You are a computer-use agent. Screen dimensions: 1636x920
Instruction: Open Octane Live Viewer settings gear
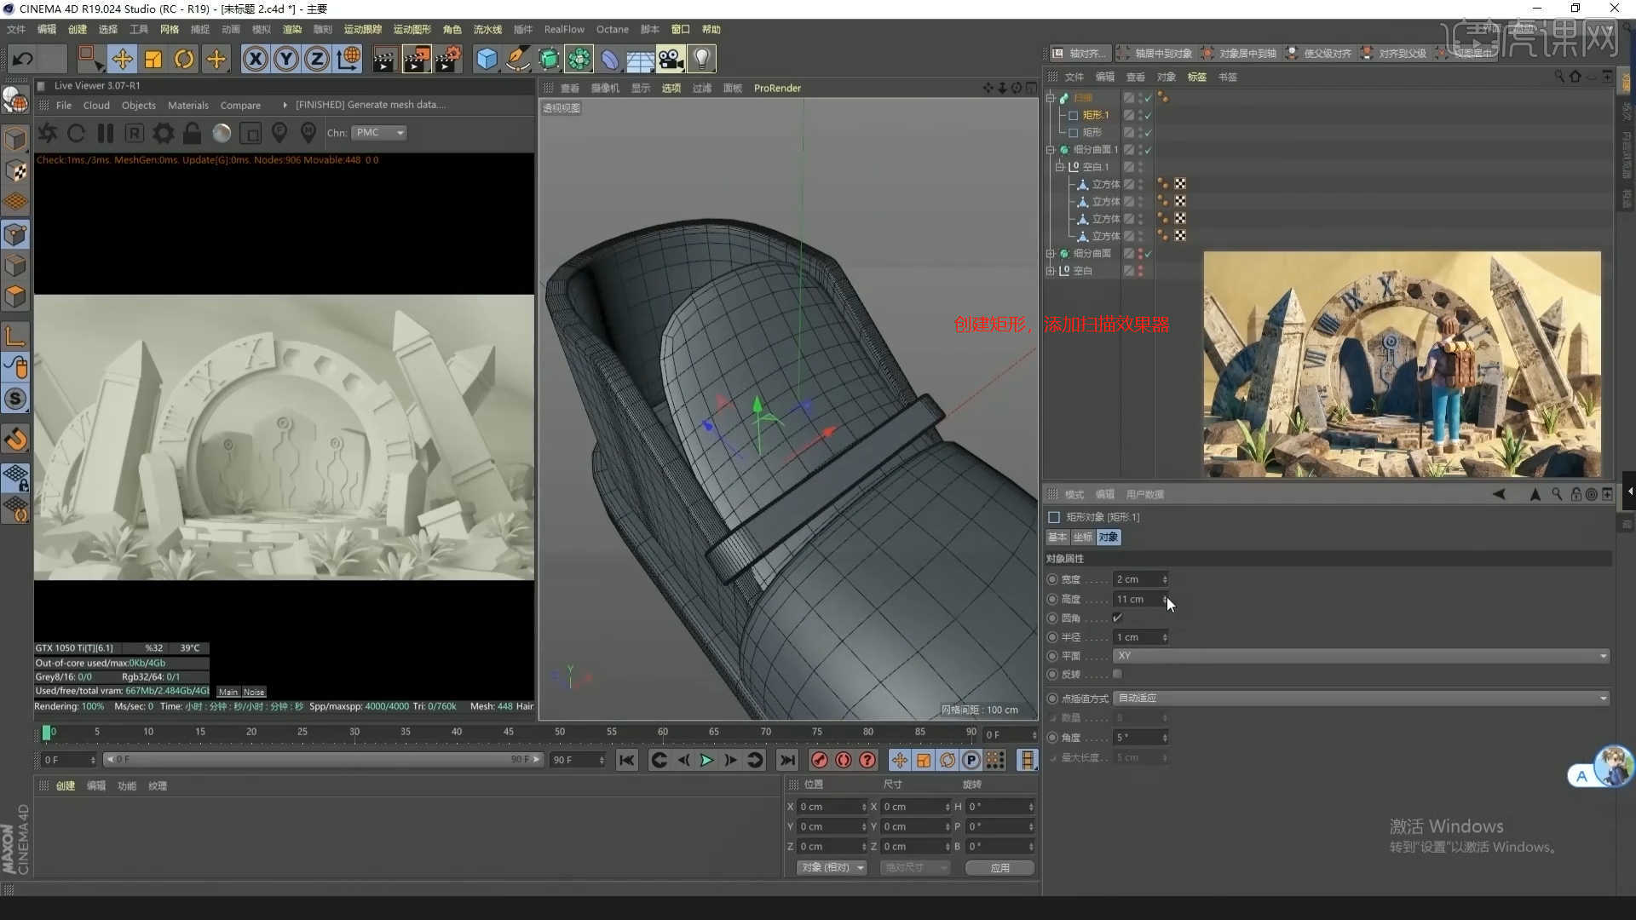(163, 133)
